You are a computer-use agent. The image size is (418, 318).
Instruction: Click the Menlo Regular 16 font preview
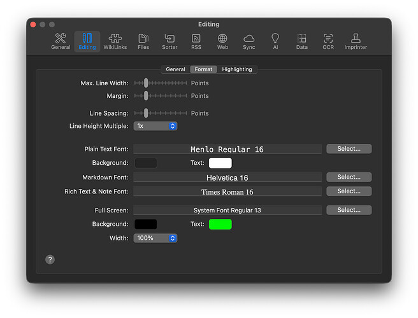click(x=227, y=149)
